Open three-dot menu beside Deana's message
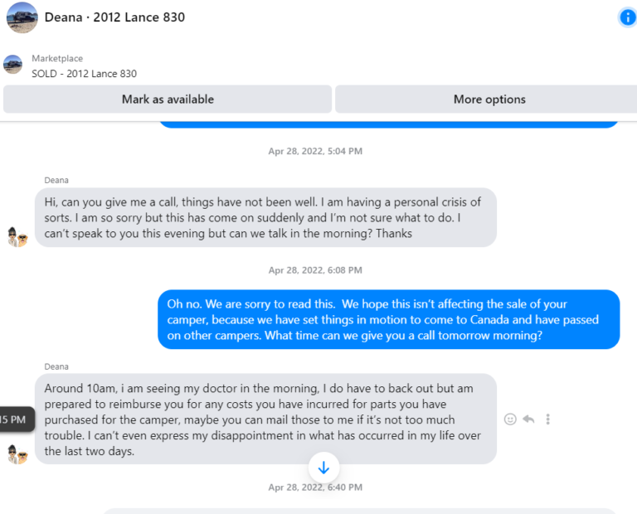Screen dimensions: 637x514 click(547, 419)
